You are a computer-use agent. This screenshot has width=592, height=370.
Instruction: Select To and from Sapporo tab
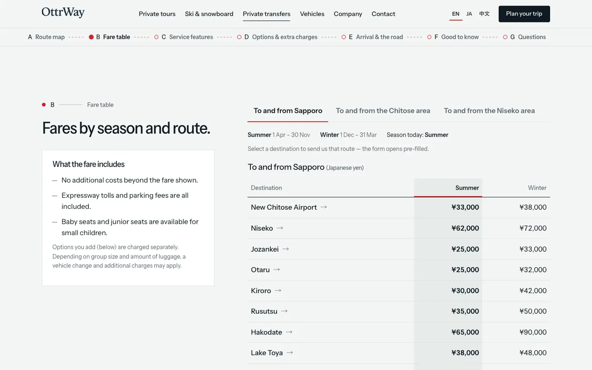click(288, 111)
